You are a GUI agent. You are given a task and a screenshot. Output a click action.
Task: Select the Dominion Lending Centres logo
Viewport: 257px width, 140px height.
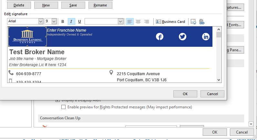pos(27,36)
